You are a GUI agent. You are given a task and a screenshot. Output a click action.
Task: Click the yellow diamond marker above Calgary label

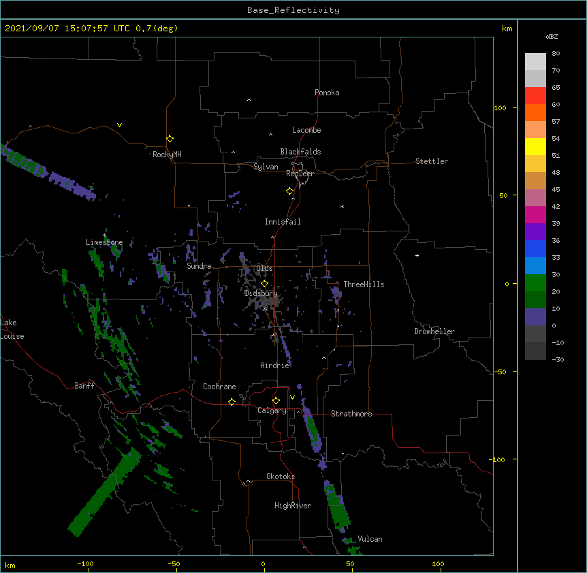point(276,401)
